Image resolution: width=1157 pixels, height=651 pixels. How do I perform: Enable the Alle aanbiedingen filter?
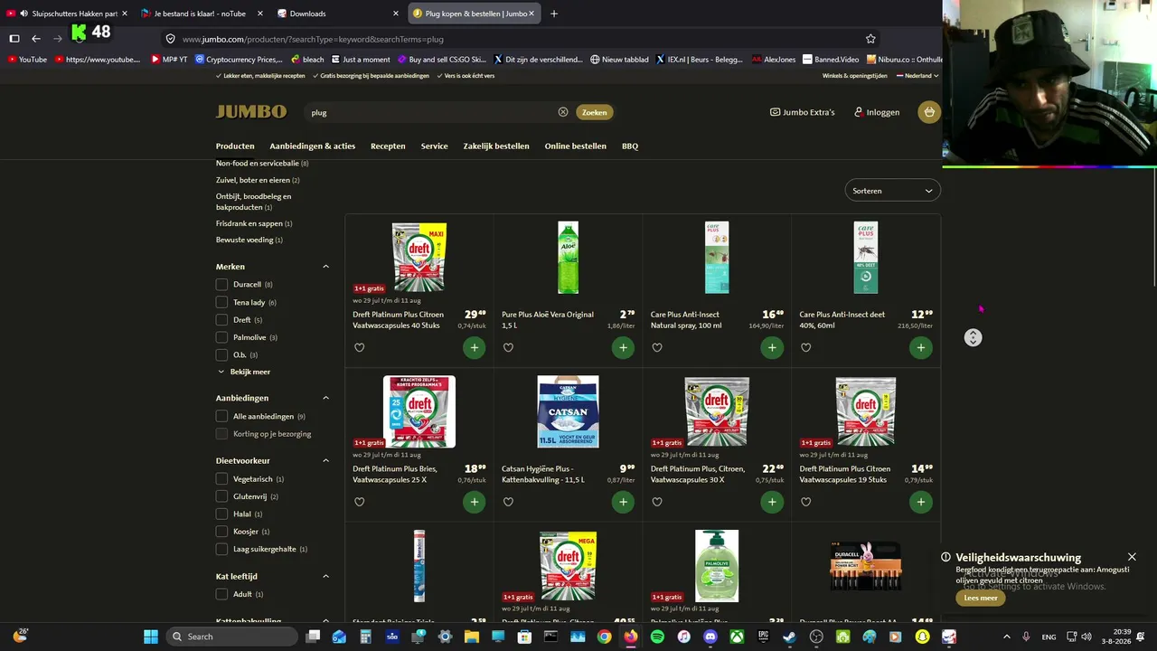click(221, 416)
